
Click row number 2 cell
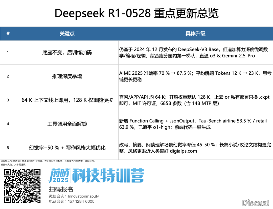click(x=8, y=76)
